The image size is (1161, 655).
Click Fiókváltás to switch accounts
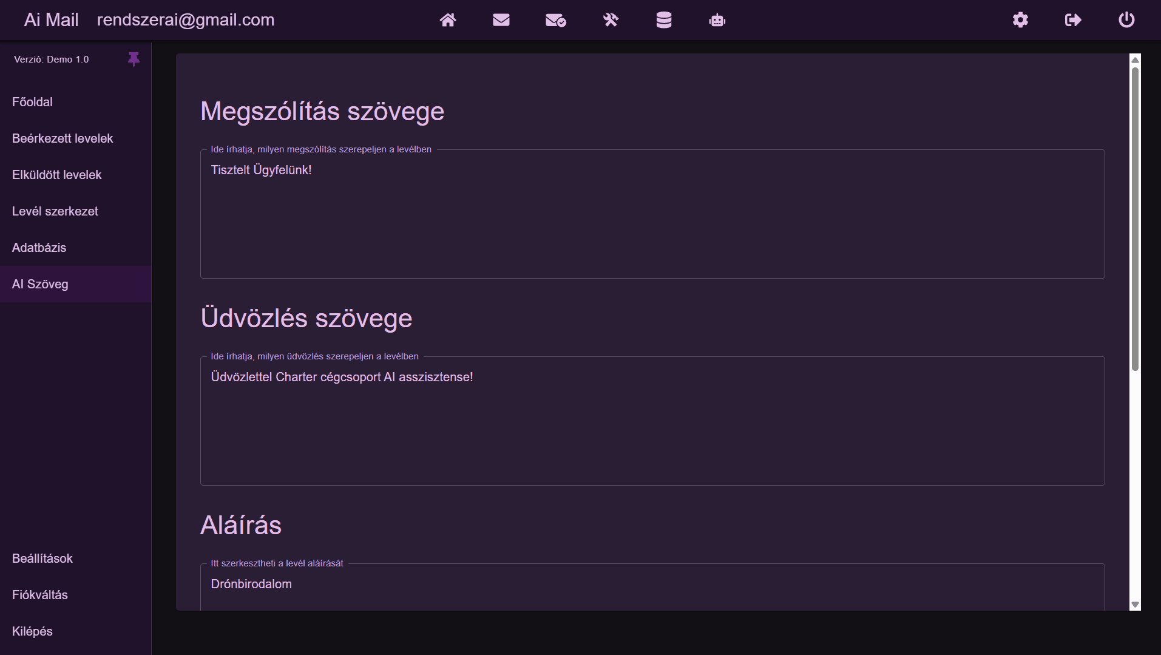pos(40,595)
